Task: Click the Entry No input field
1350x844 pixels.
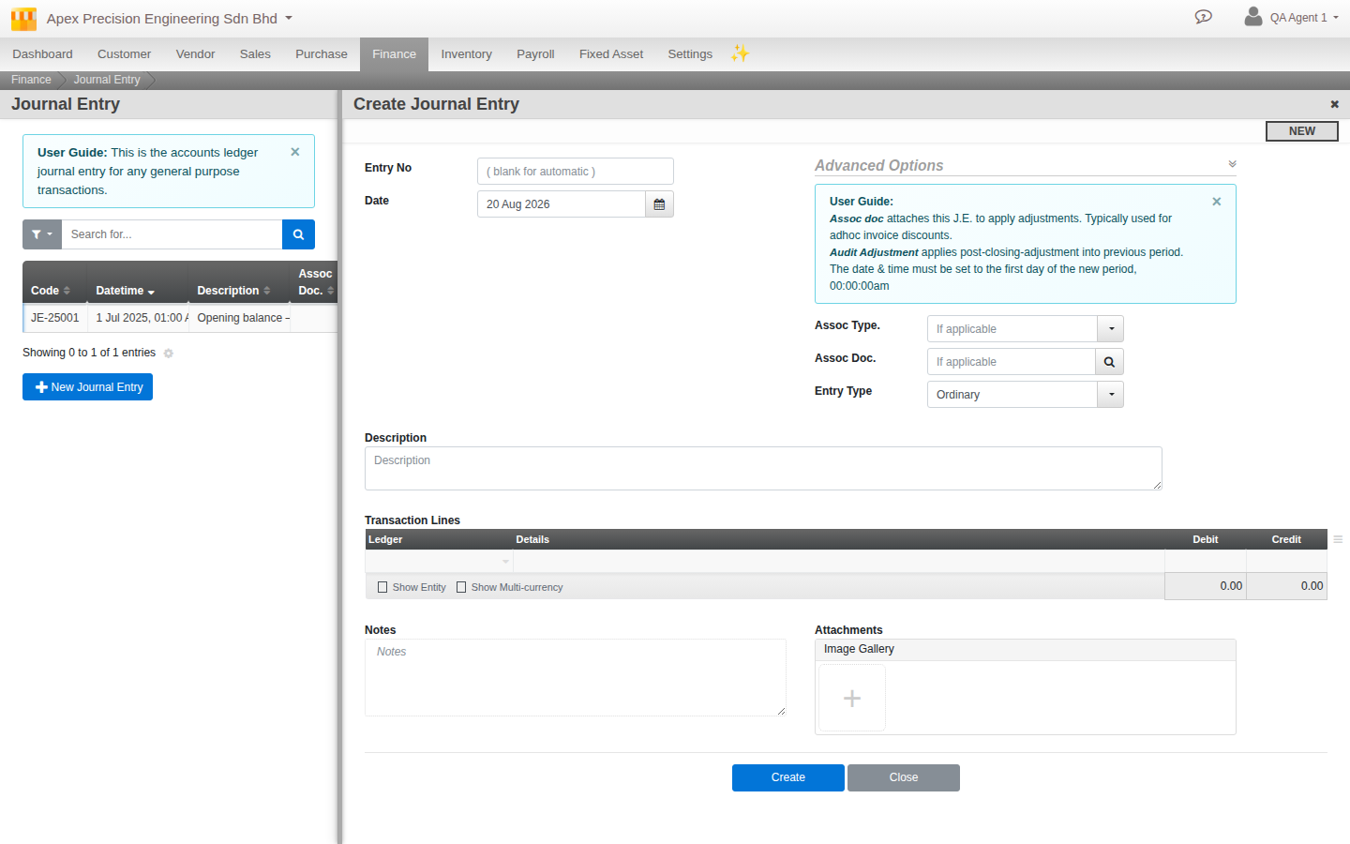Action: [576, 172]
